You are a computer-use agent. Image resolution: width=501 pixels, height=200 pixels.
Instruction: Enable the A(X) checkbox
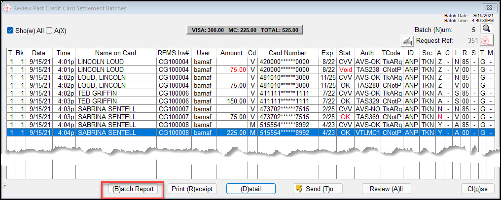pos(49,31)
